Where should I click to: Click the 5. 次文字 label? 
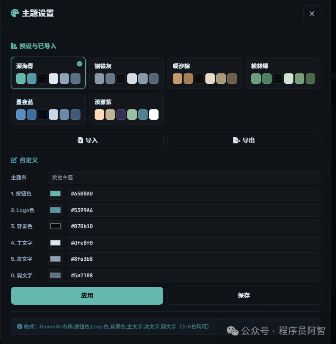(21, 259)
